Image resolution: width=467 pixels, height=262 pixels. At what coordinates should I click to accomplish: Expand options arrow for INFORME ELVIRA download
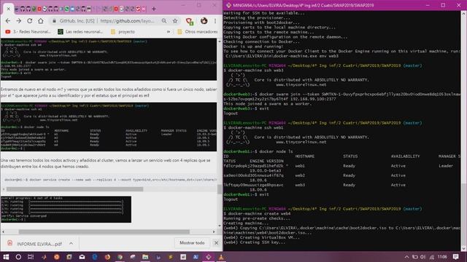(71, 243)
